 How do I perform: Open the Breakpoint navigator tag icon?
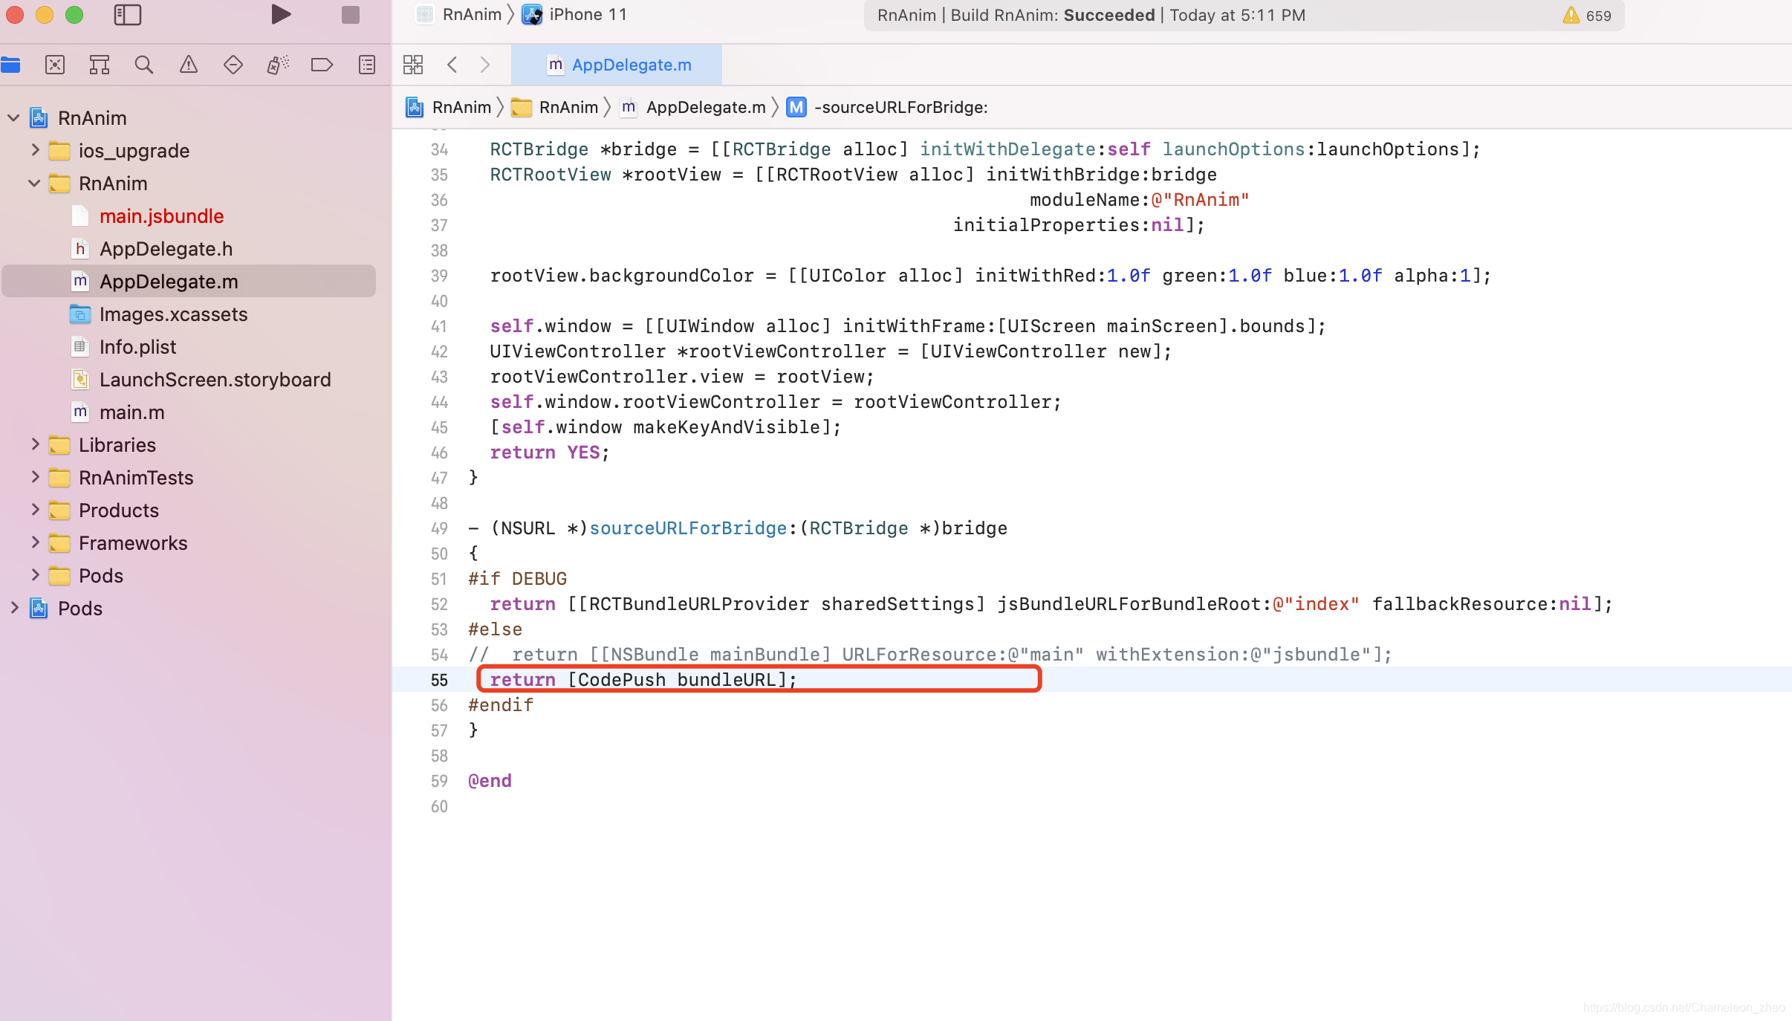click(x=322, y=65)
